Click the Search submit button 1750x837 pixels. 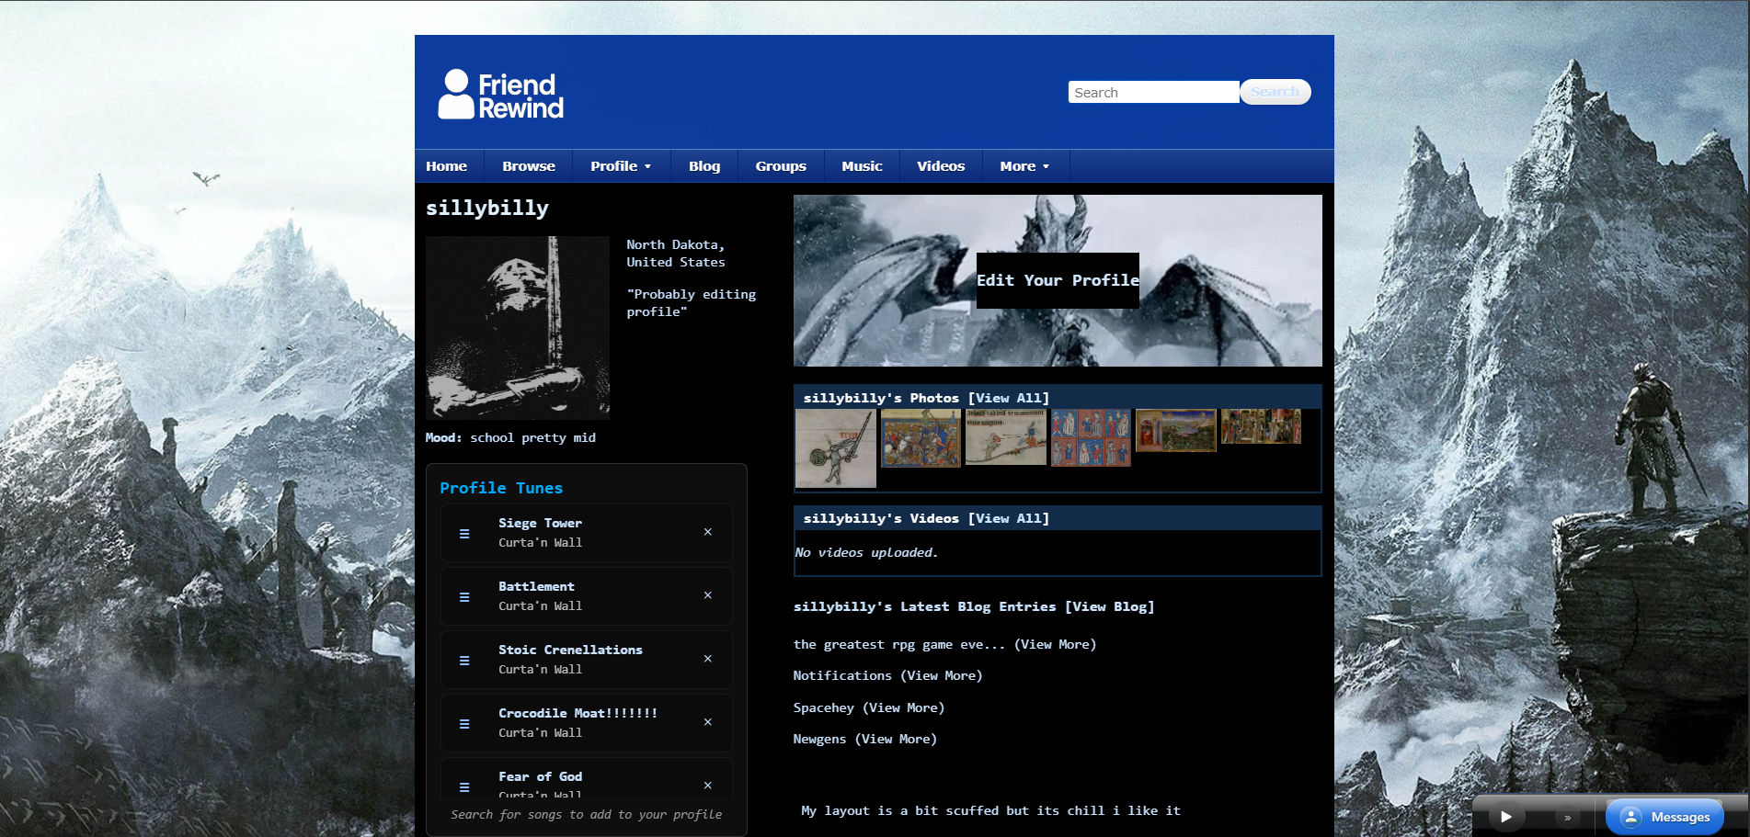[1275, 92]
